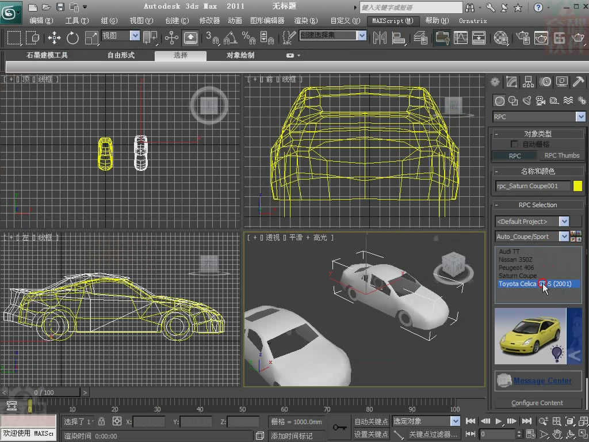Collapse the RPC Selection rollout

coord(538,205)
